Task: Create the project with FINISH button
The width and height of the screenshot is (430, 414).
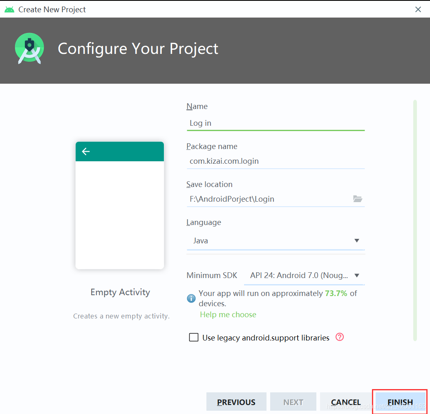Action: coord(400,402)
